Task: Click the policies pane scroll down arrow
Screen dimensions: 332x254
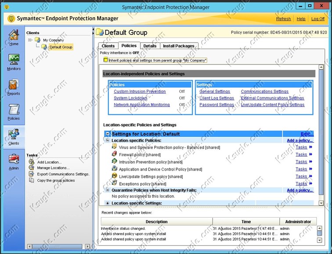Action: pos(321,203)
